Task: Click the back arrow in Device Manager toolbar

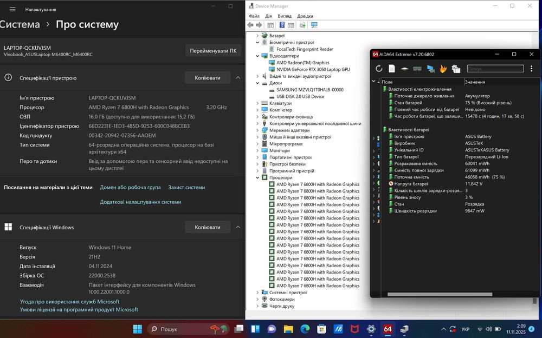Action: coord(250,25)
